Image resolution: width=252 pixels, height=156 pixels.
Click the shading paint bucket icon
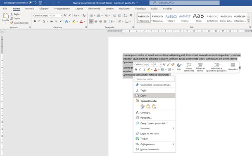119,21
